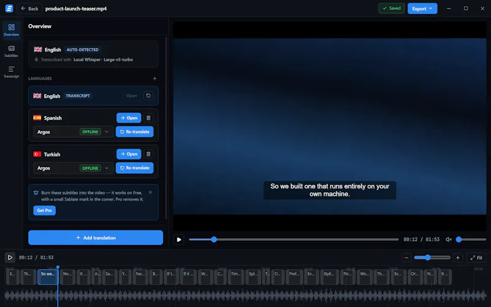Expand the Turkish Argos engine dropdown

coord(73,168)
